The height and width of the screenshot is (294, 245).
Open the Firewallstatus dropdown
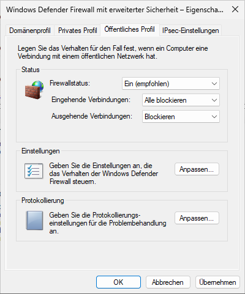171,84
